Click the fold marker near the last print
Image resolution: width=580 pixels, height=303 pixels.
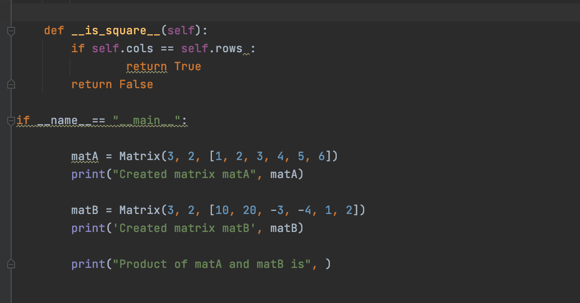coord(11,264)
